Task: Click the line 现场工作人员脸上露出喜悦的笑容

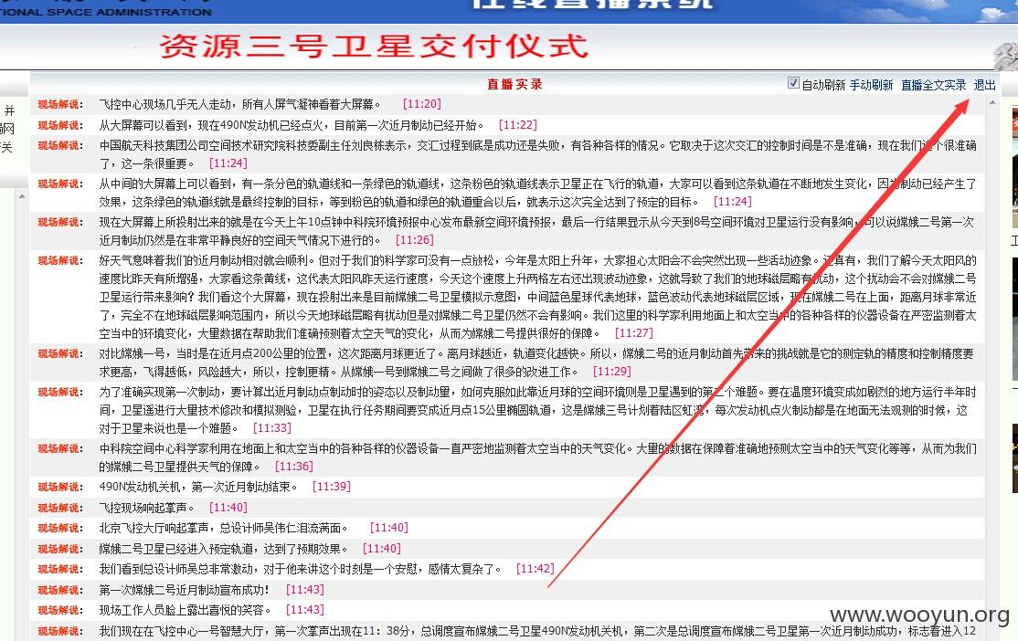Action: (185, 610)
